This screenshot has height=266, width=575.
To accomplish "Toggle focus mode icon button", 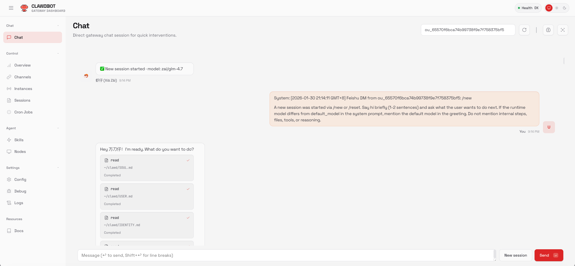I will click(x=562, y=30).
